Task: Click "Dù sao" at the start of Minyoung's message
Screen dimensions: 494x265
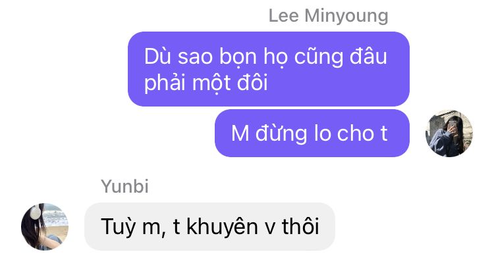Action: tap(178, 57)
